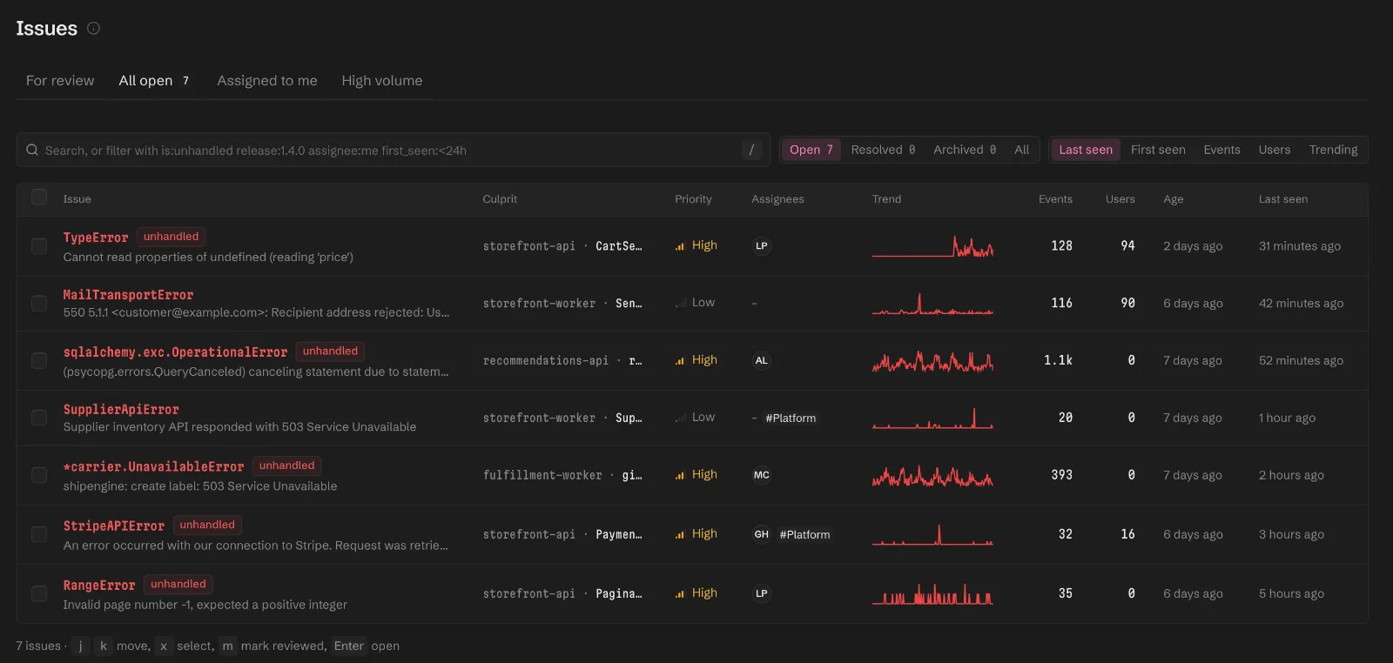Click the #Platform team tag on SupplierApiError row

point(791,419)
